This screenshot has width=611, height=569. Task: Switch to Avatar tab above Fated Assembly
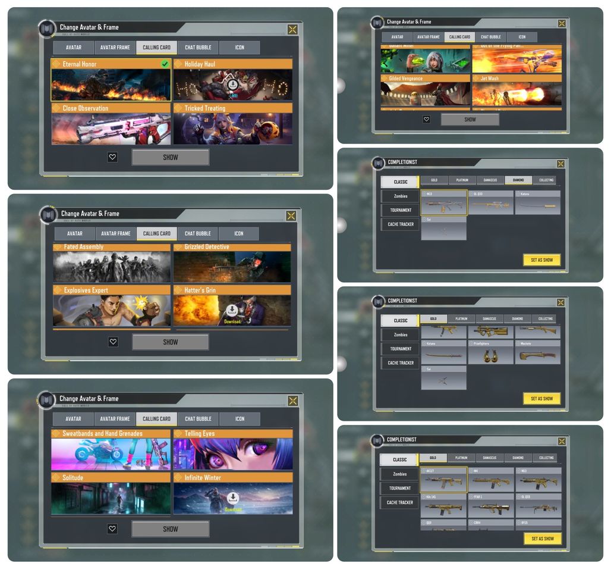point(75,233)
